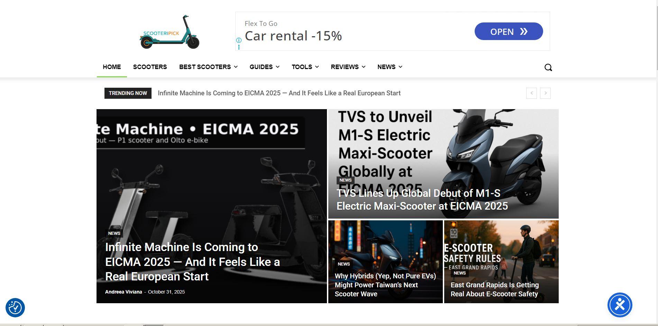This screenshot has width=658, height=326.
Task: Click author name Andreea Viviana
Action: tap(124, 292)
